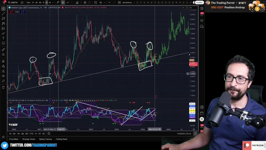Hide all drawings with eye icon
This screenshot has width=266, height=150.
point(4,76)
